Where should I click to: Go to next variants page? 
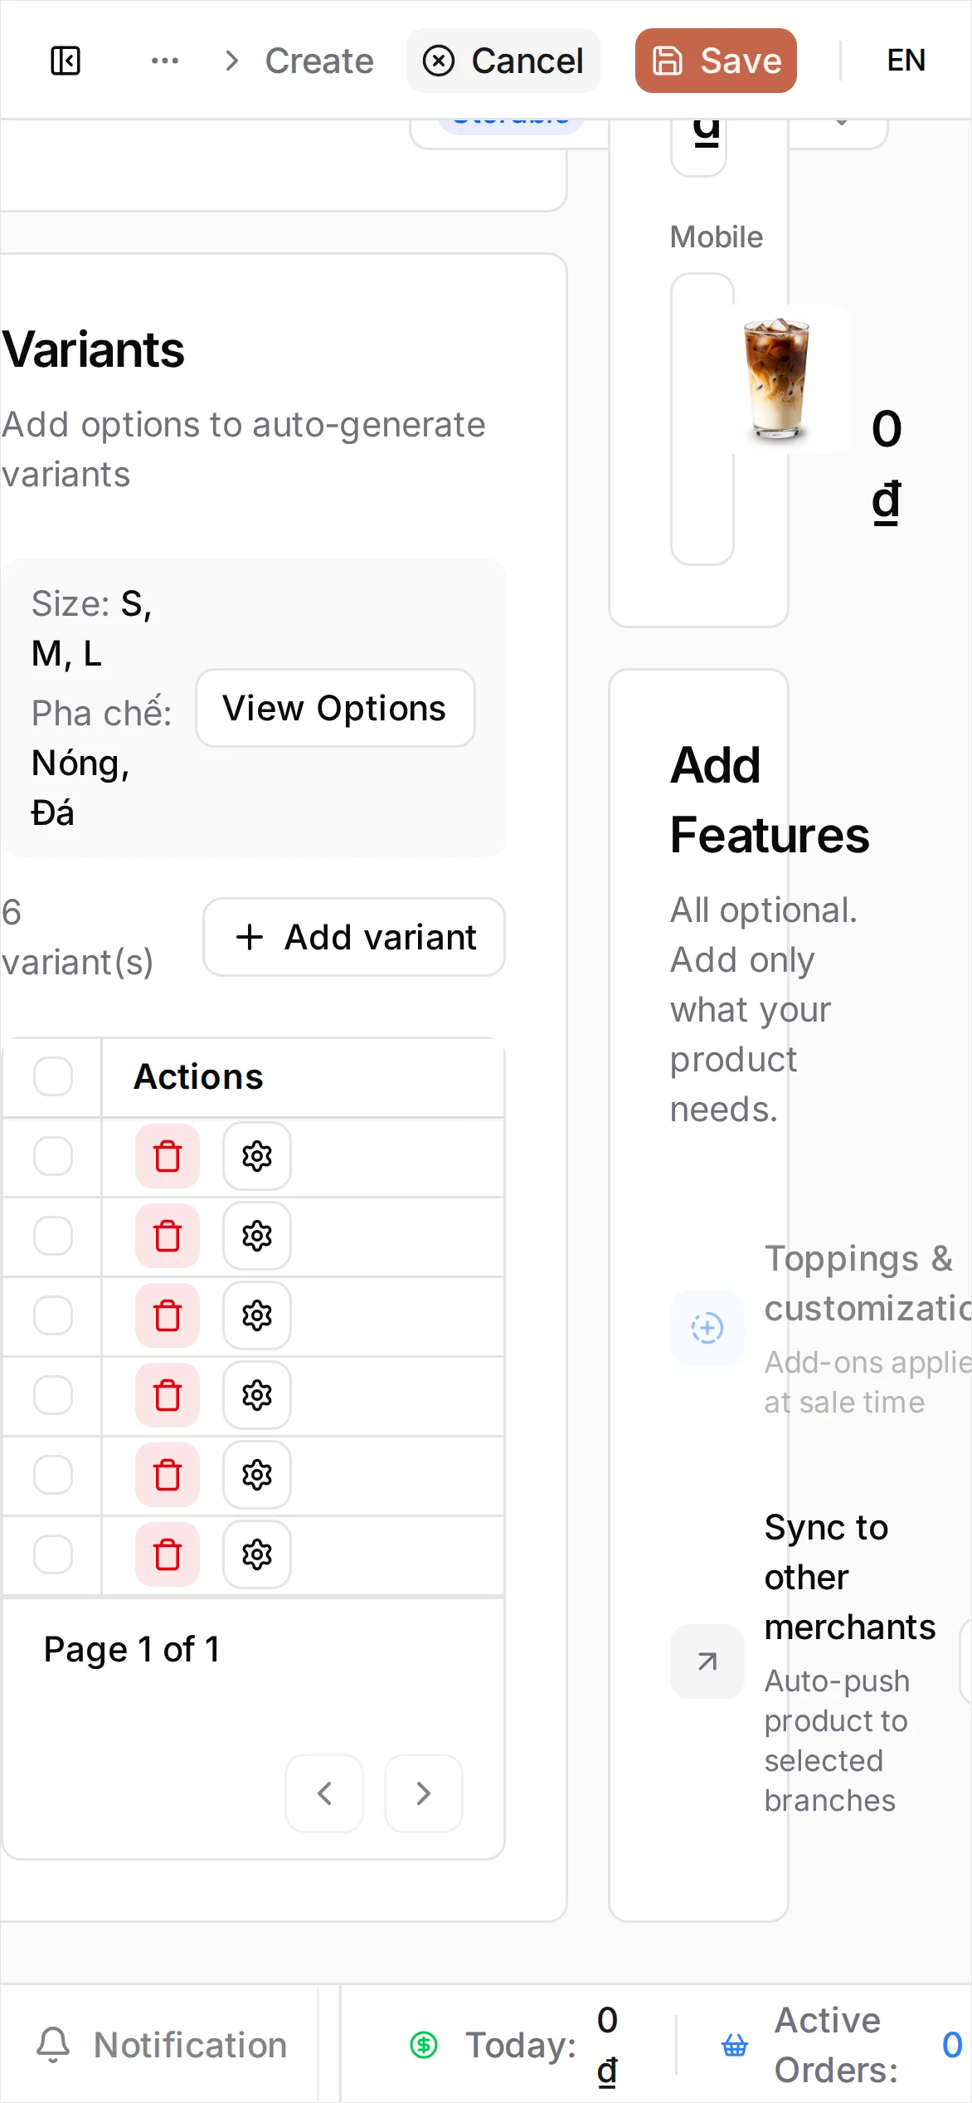coord(424,1793)
